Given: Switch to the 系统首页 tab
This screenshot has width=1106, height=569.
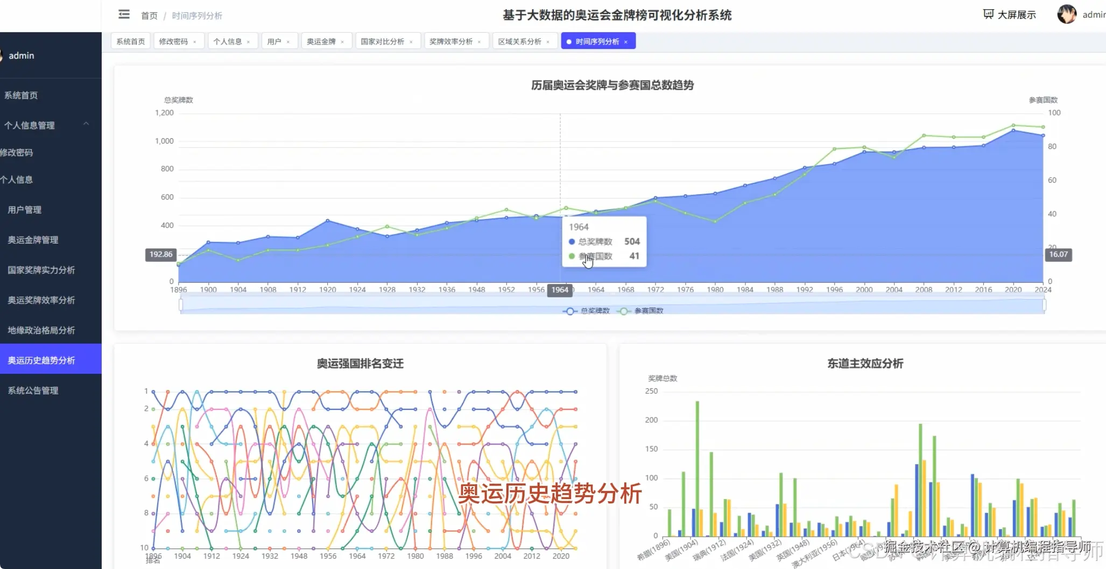Looking at the screenshot, I should [130, 40].
